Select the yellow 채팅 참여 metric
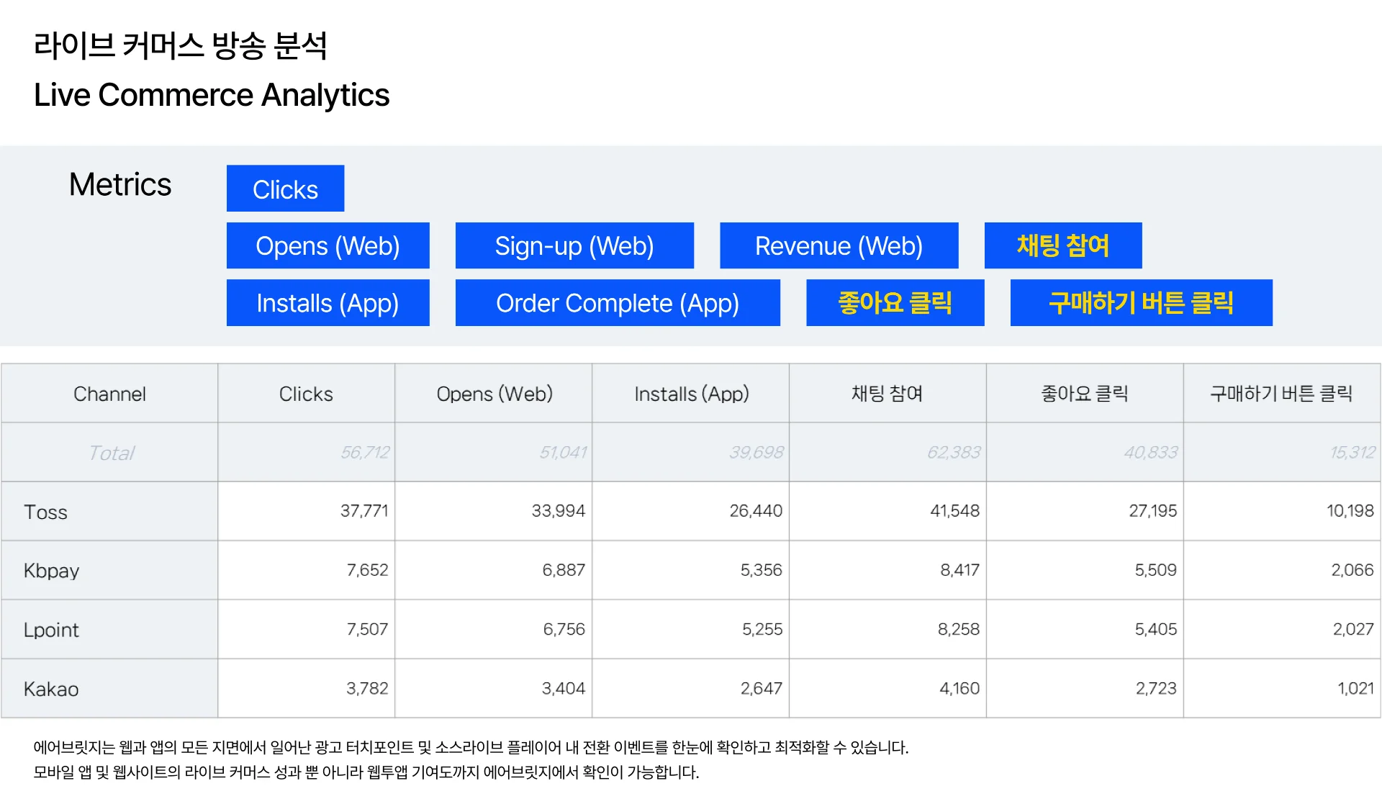This screenshot has height=804, width=1382. click(1062, 245)
